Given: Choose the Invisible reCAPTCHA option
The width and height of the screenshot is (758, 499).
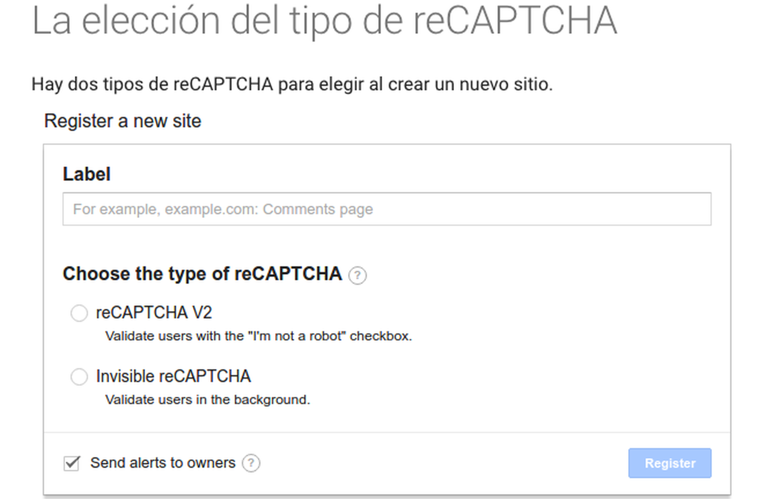Looking at the screenshot, I should [79, 377].
